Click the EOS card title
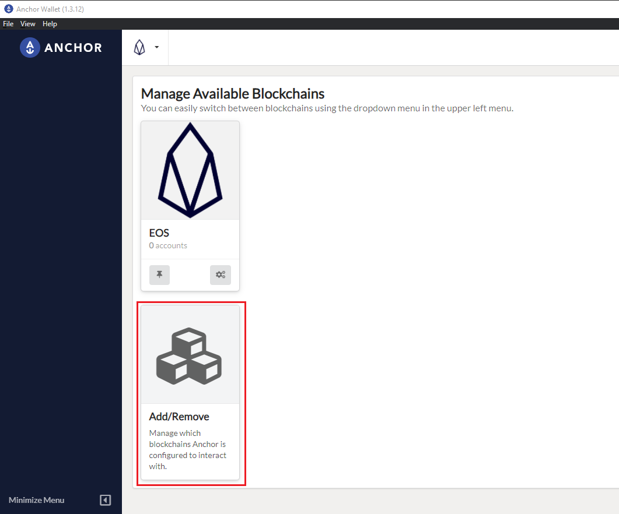 point(159,233)
